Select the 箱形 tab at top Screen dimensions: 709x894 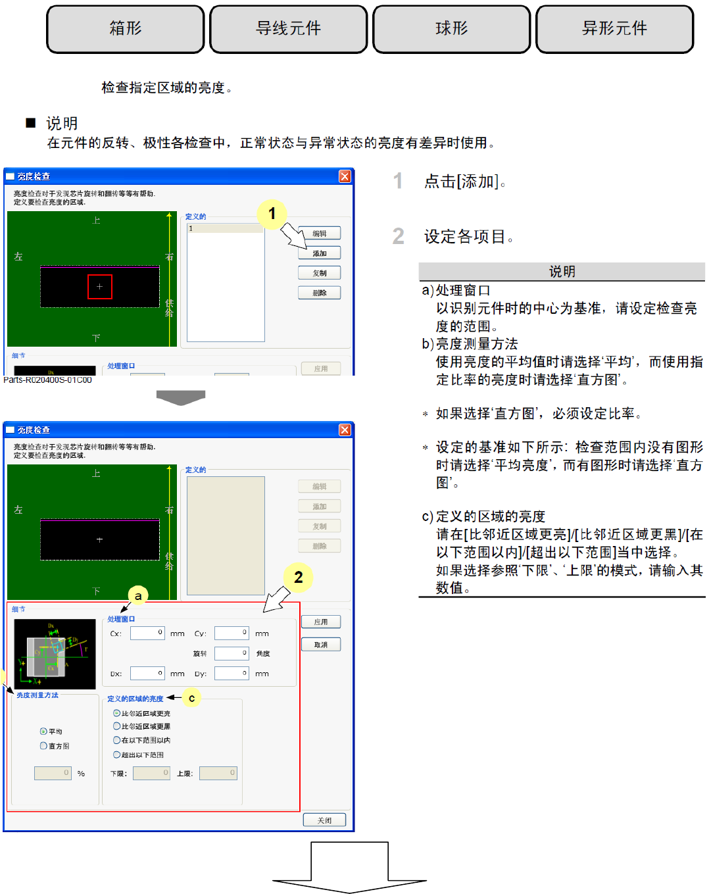(126, 29)
